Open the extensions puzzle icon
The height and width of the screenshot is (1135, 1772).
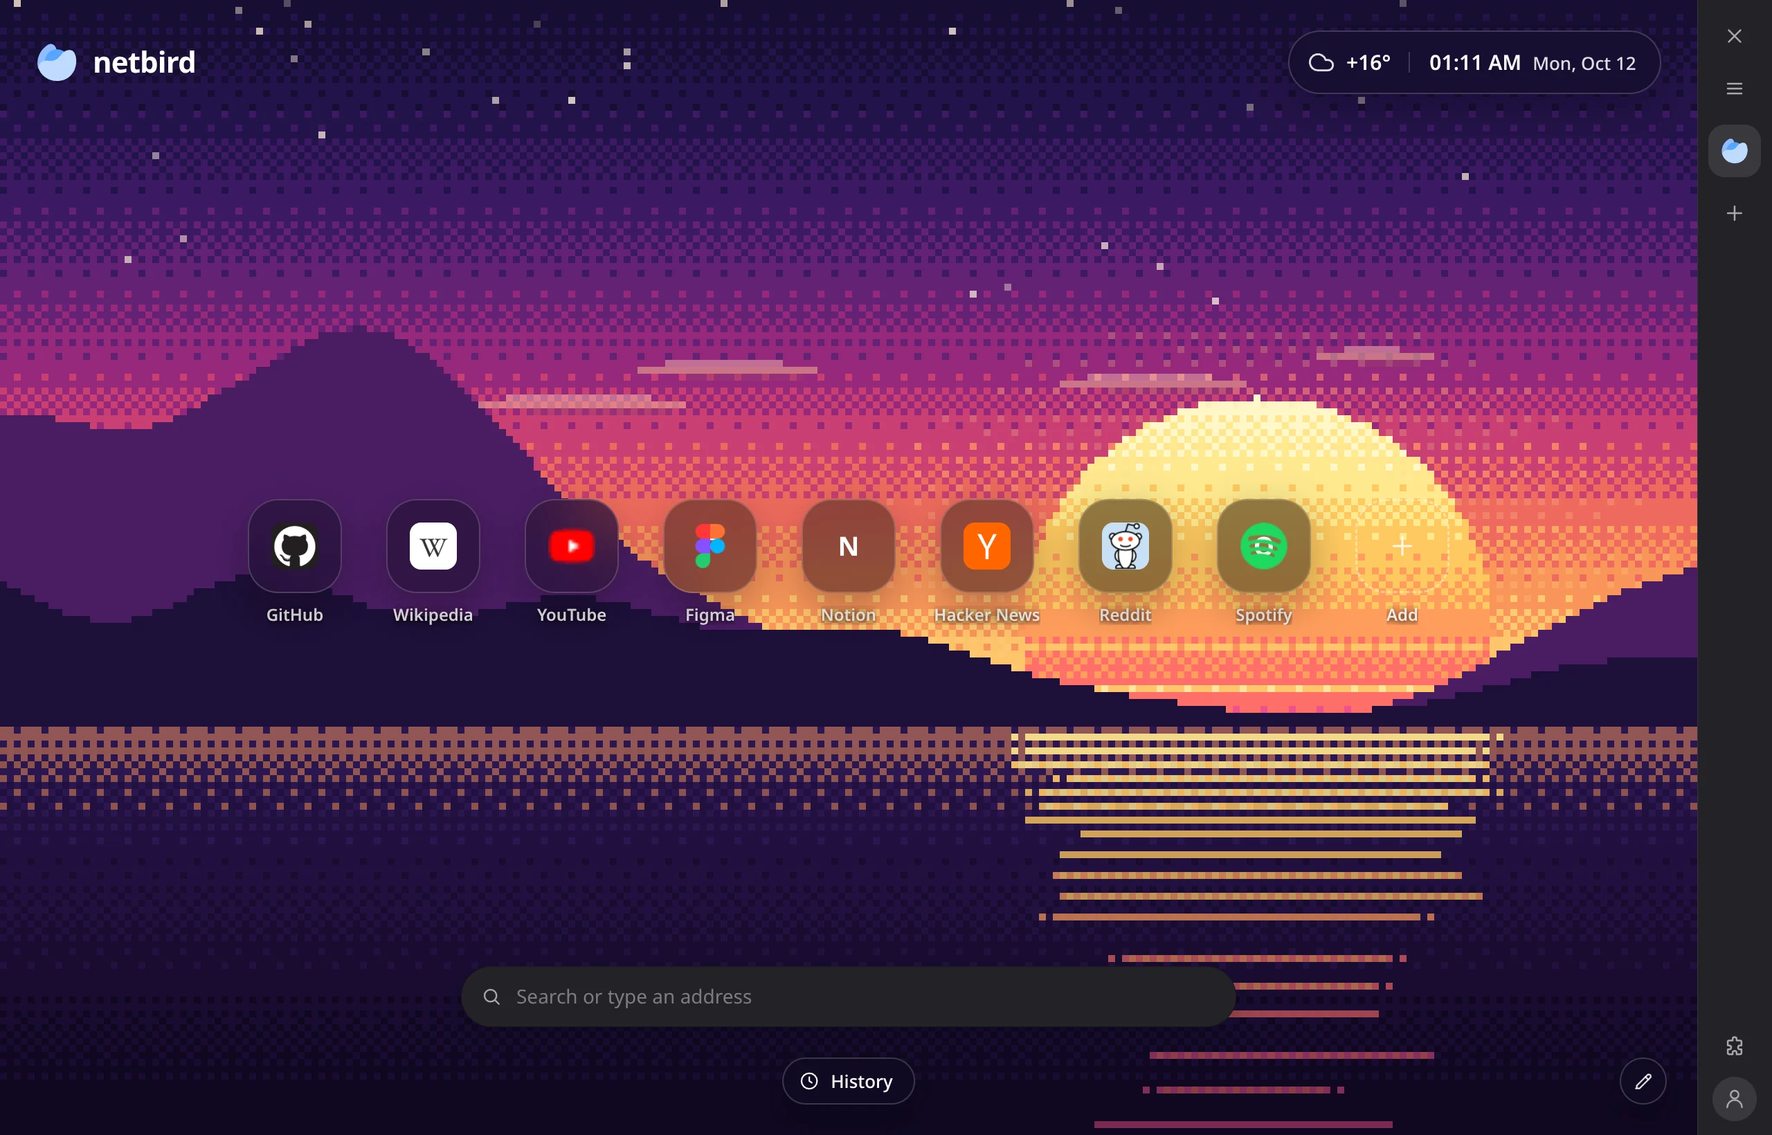[x=1735, y=1046]
